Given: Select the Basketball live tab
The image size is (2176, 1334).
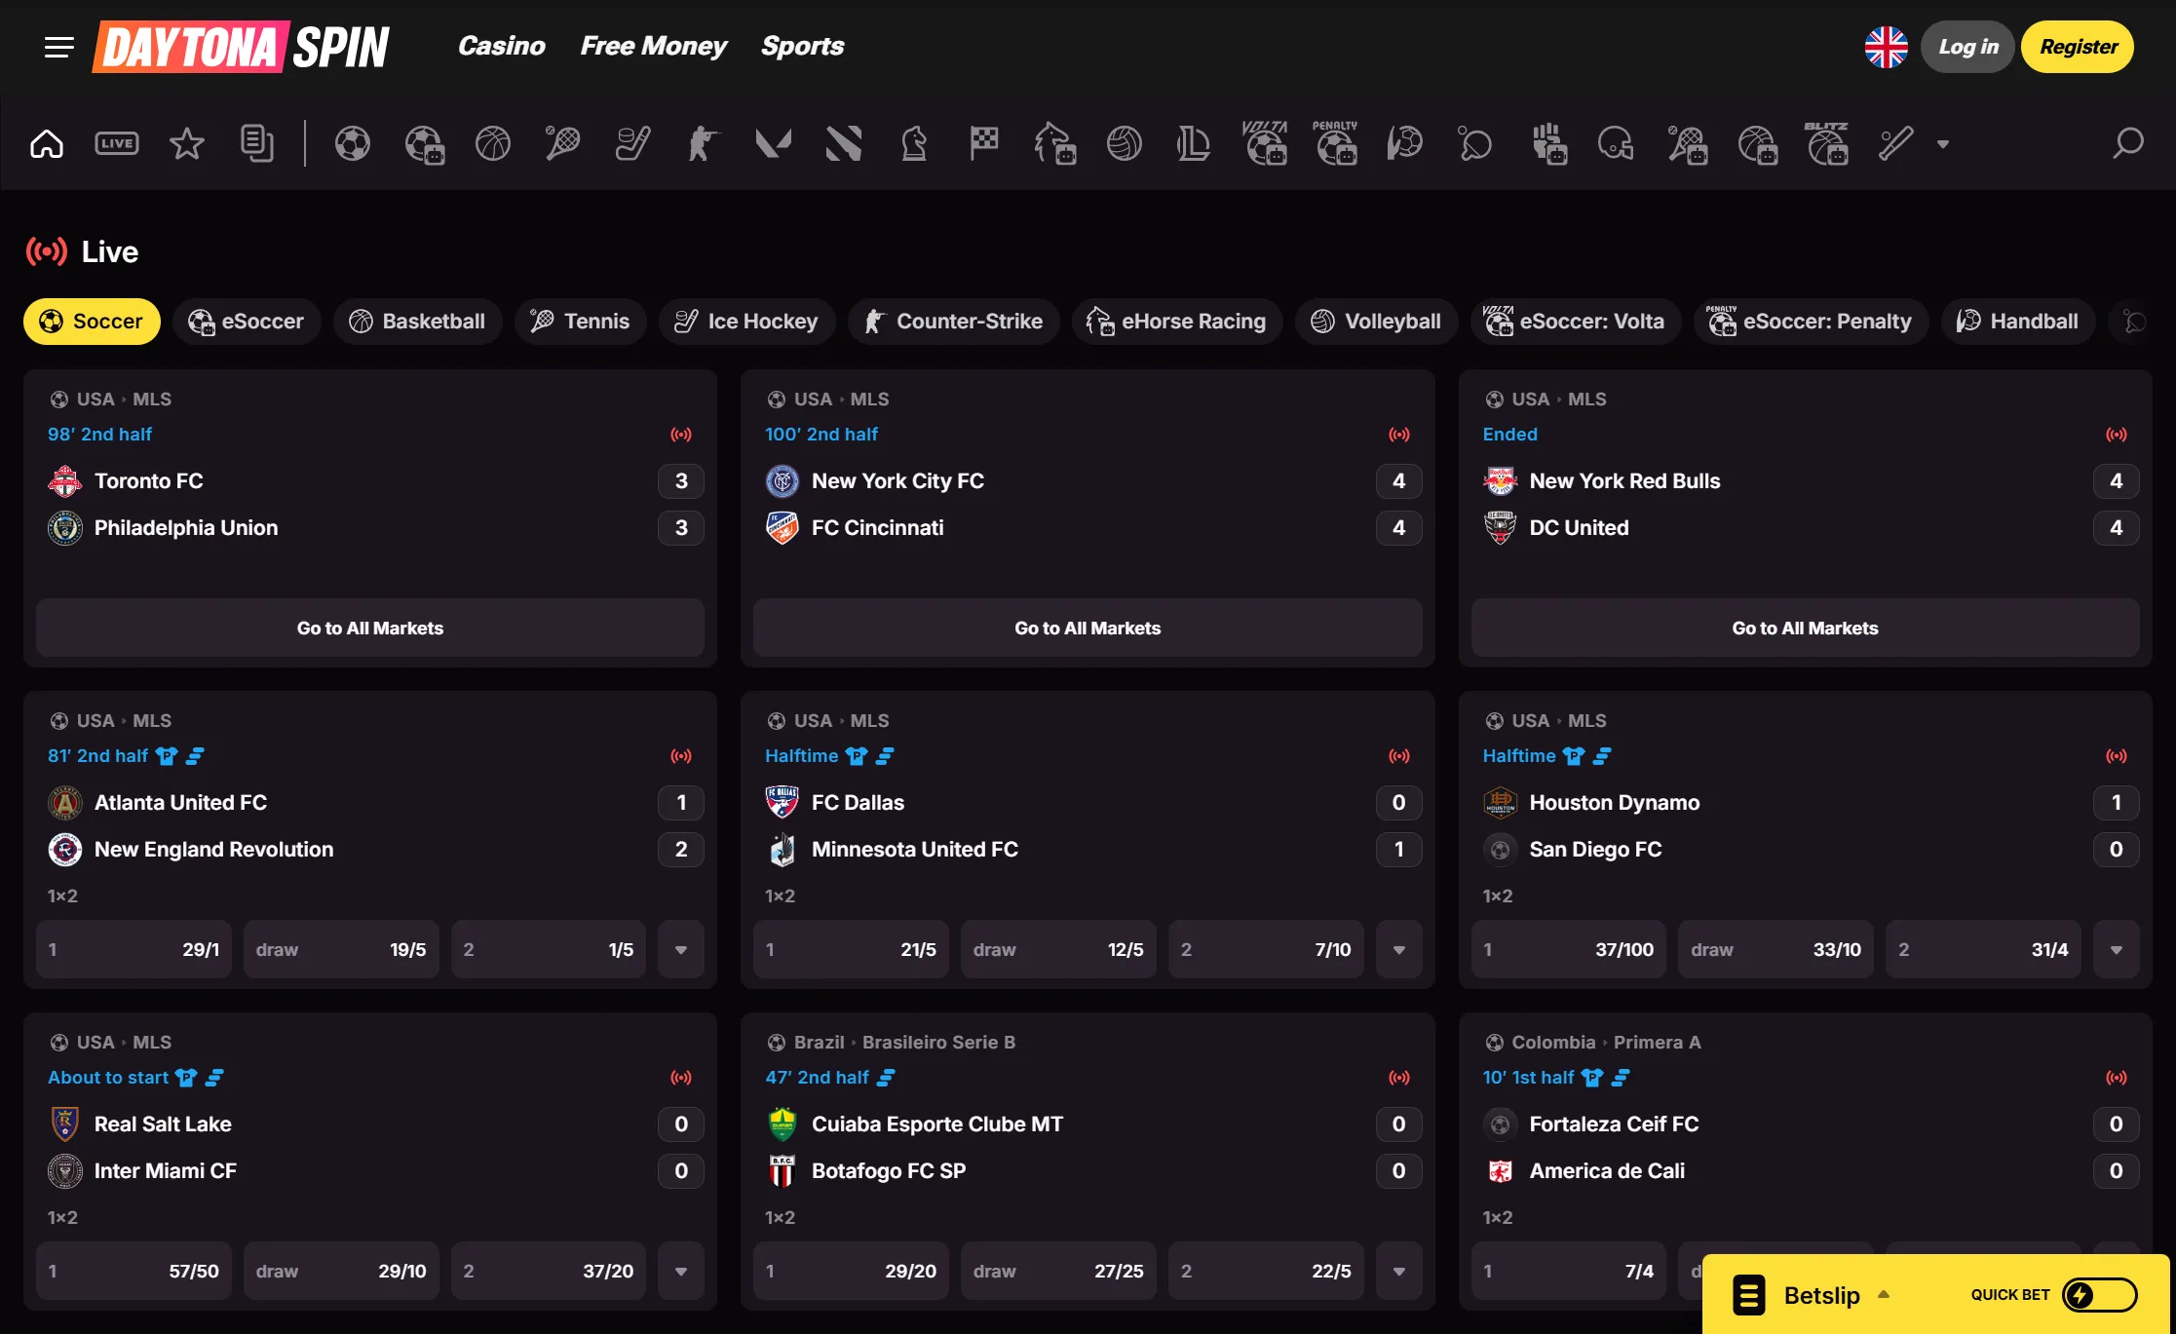Looking at the screenshot, I should pyautogui.click(x=417, y=322).
